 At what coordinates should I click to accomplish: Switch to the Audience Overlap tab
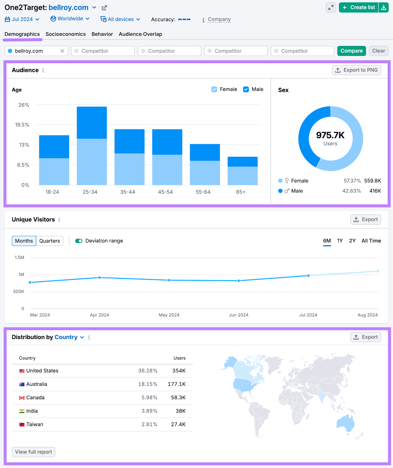click(140, 34)
